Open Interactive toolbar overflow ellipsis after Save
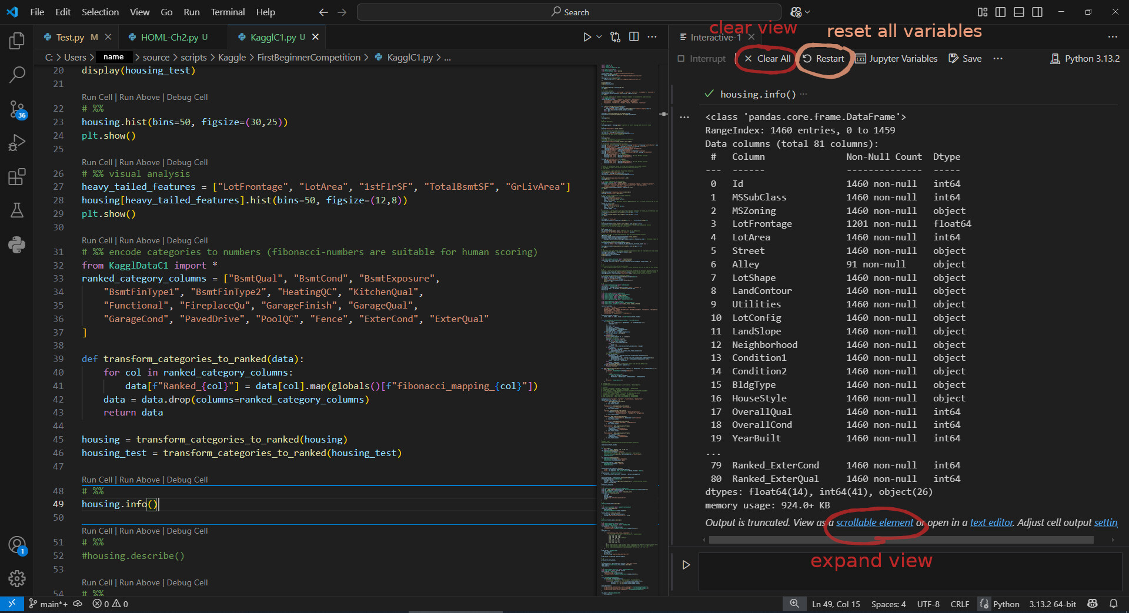This screenshot has height=613, width=1129. pyautogui.click(x=998, y=58)
